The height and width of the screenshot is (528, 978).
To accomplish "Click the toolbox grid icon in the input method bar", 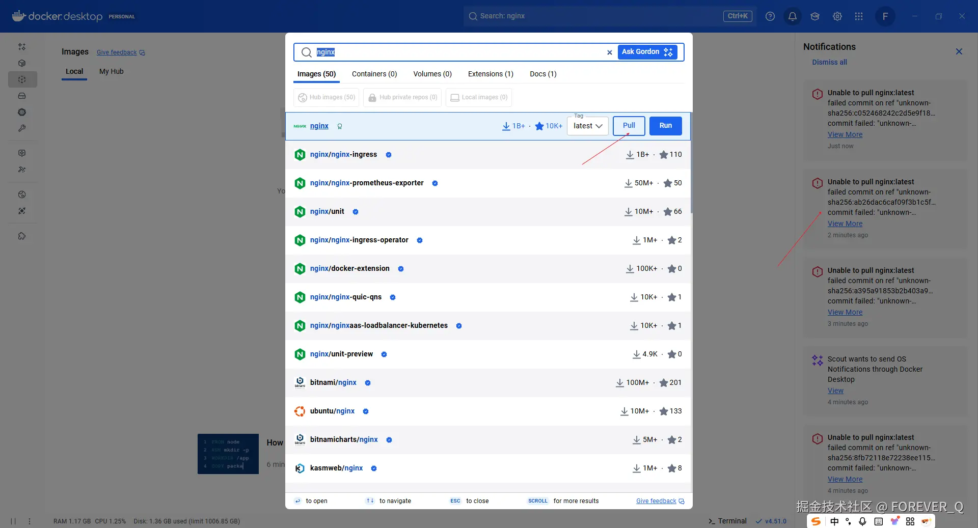I will point(910,521).
